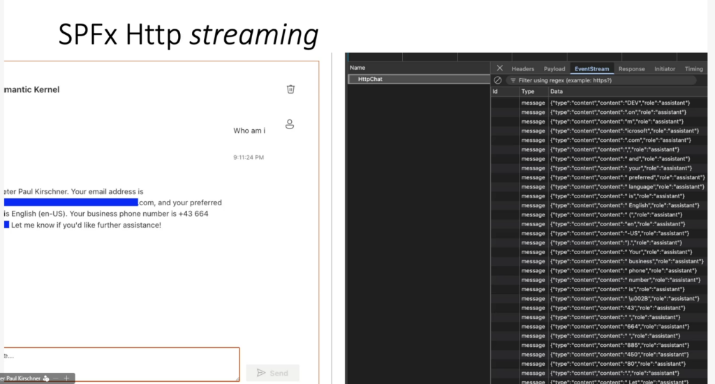Click event row with content " language"
The image size is (715, 384).
pyautogui.click(x=598, y=186)
